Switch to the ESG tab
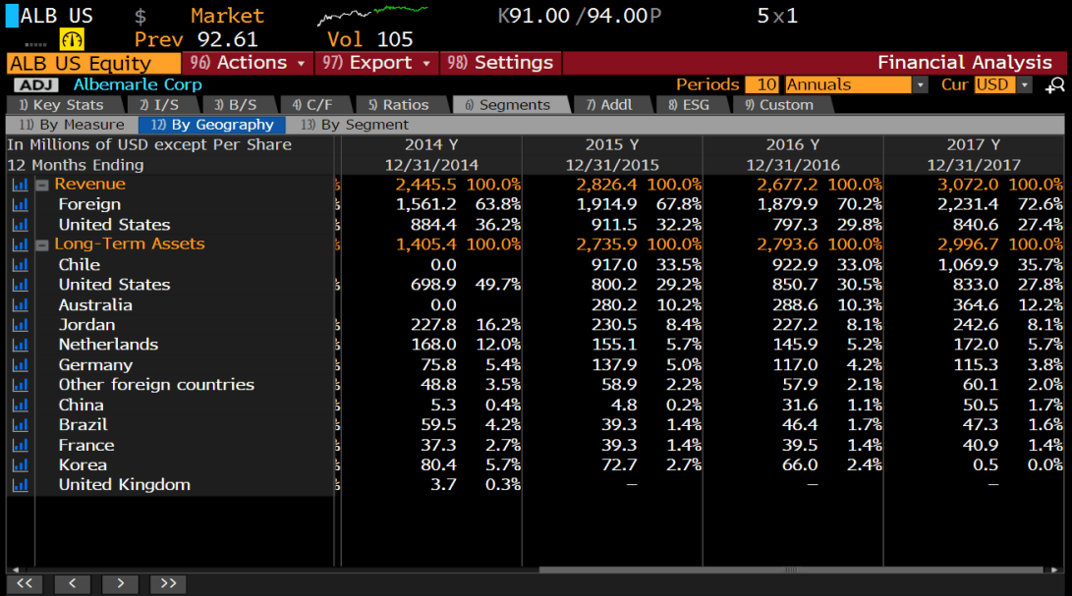1072x596 pixels. (689, 105)
